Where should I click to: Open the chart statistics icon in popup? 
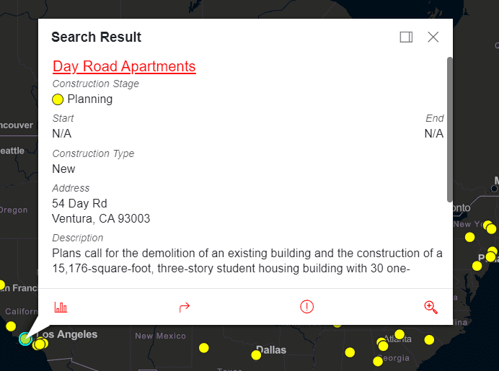click(x=61, y=307)
